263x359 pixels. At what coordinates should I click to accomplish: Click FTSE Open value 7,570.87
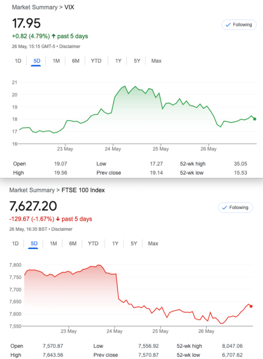(x=53, y=346)
